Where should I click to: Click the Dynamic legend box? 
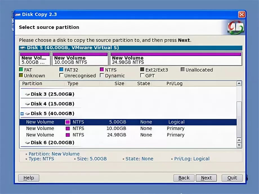tap(102, 75)
